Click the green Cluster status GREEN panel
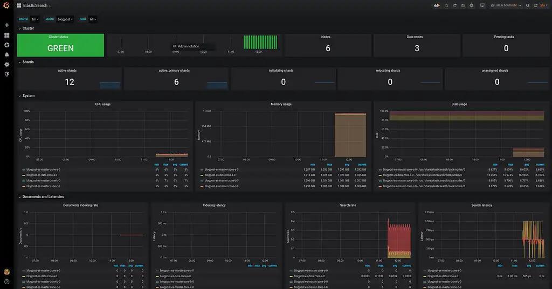The width and height of the screenshot is (552, 289). [x=60, y=45]
